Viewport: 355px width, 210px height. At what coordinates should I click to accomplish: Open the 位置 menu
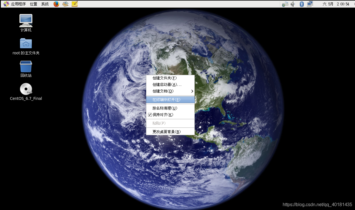point(34,4)
